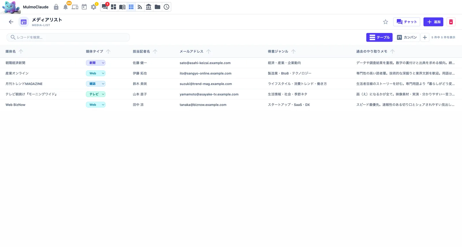Open 媒体タイプ dropdown for 産業オンライン
The image size is (462, 247).
[x=96, y=73]
